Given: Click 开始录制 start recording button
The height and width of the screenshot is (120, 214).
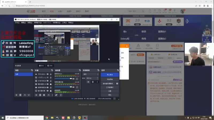Looking at the screenshot, I should pyautogui.click(x=110, y=79).
